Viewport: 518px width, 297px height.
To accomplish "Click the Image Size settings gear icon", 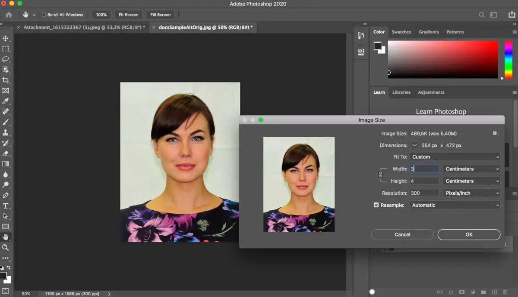I will click(495, 133).
